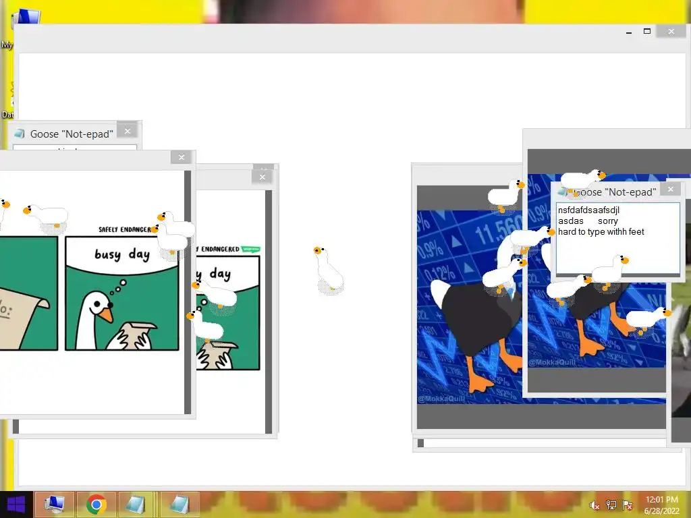This screenshot has height=518, width=691.
Task: Click the word "sorry" in Not-epad
Action: click(608, 221)
